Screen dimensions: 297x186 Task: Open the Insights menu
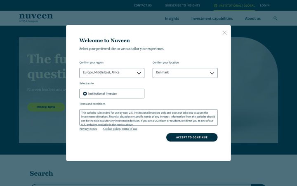coord(172,19)
